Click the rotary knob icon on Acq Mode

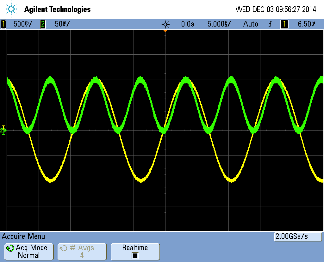tap(10, 248)
